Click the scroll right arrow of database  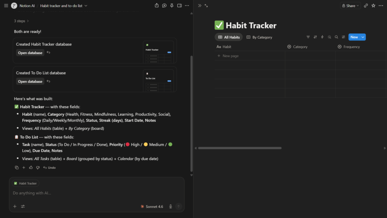tap(384, 148)
